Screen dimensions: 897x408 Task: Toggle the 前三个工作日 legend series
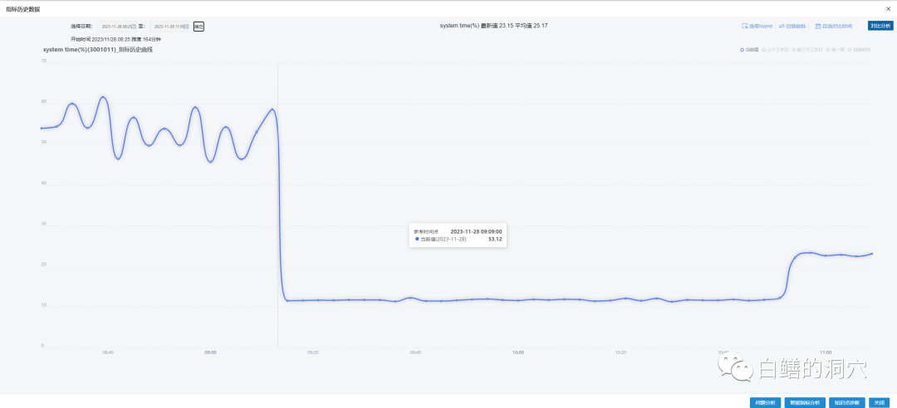(806, 50)
